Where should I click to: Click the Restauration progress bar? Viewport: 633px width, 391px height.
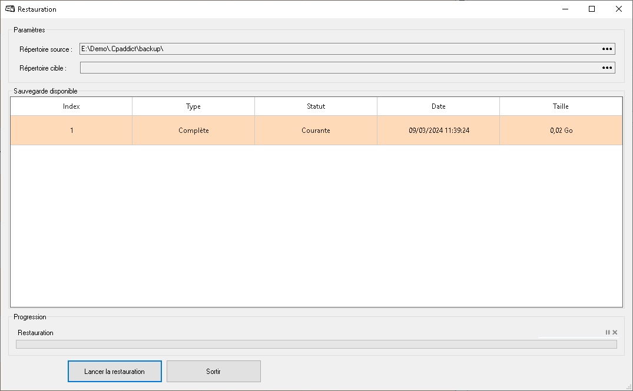316,345
